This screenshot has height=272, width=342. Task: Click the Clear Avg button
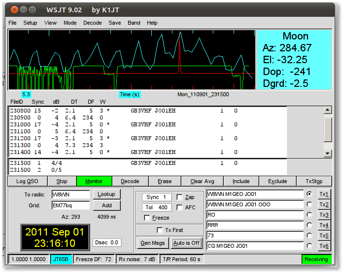(x=202, y=181)
